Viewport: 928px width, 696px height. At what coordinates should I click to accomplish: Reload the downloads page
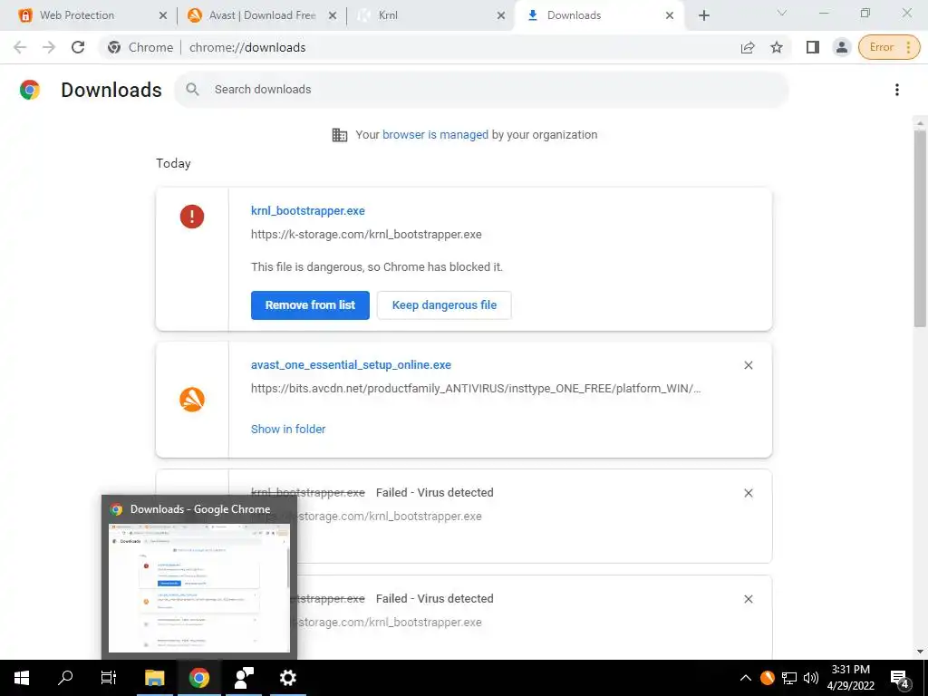pos(78,47)
